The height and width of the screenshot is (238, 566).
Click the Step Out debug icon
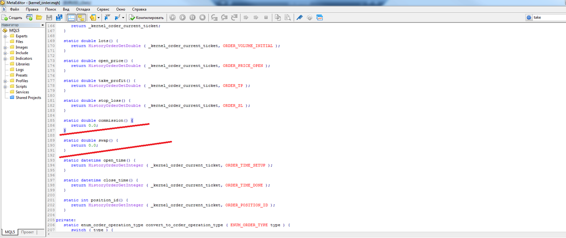coord(234,17)
